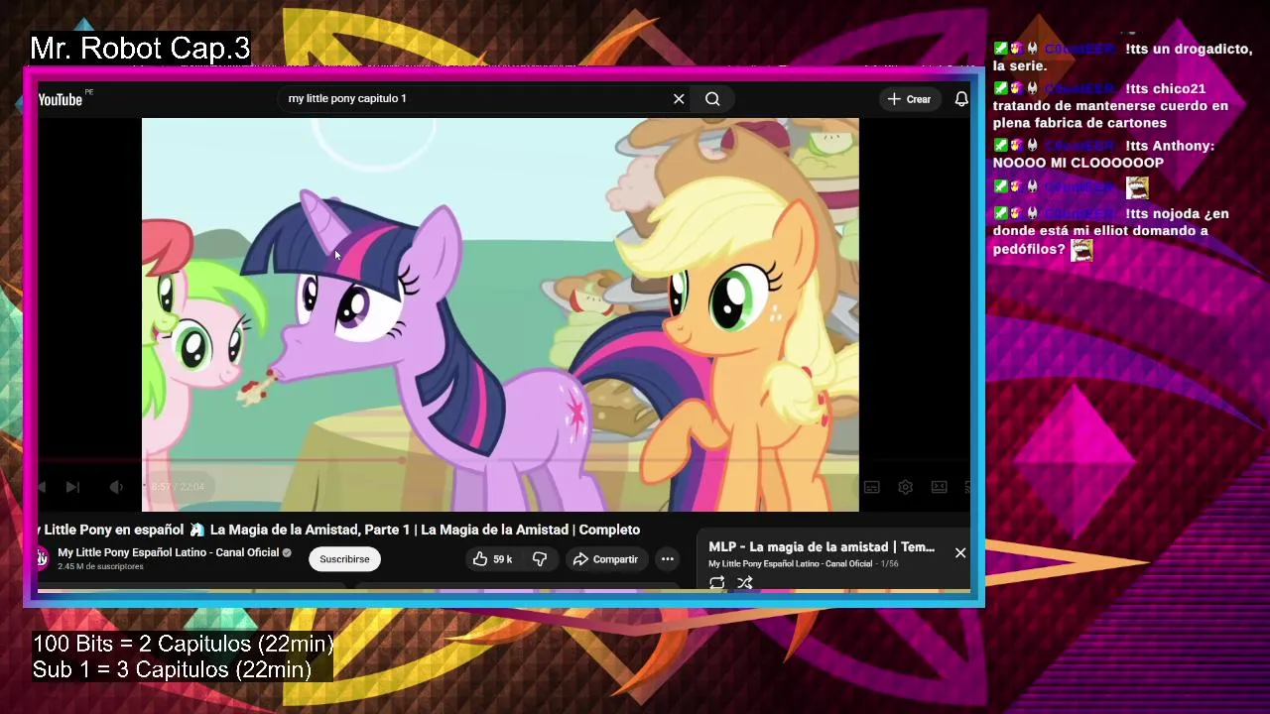Toggle subtitles in the video player
The image size is (1270, 714).
(x=871, y=487)
